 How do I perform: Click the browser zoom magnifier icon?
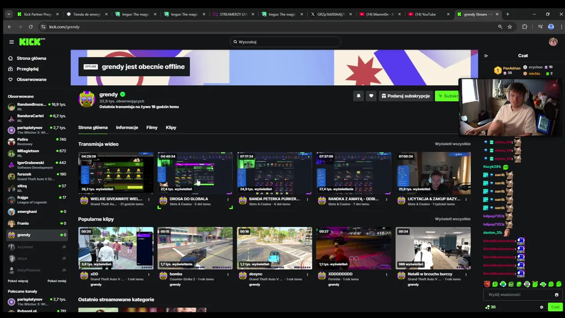click(500, 27)
